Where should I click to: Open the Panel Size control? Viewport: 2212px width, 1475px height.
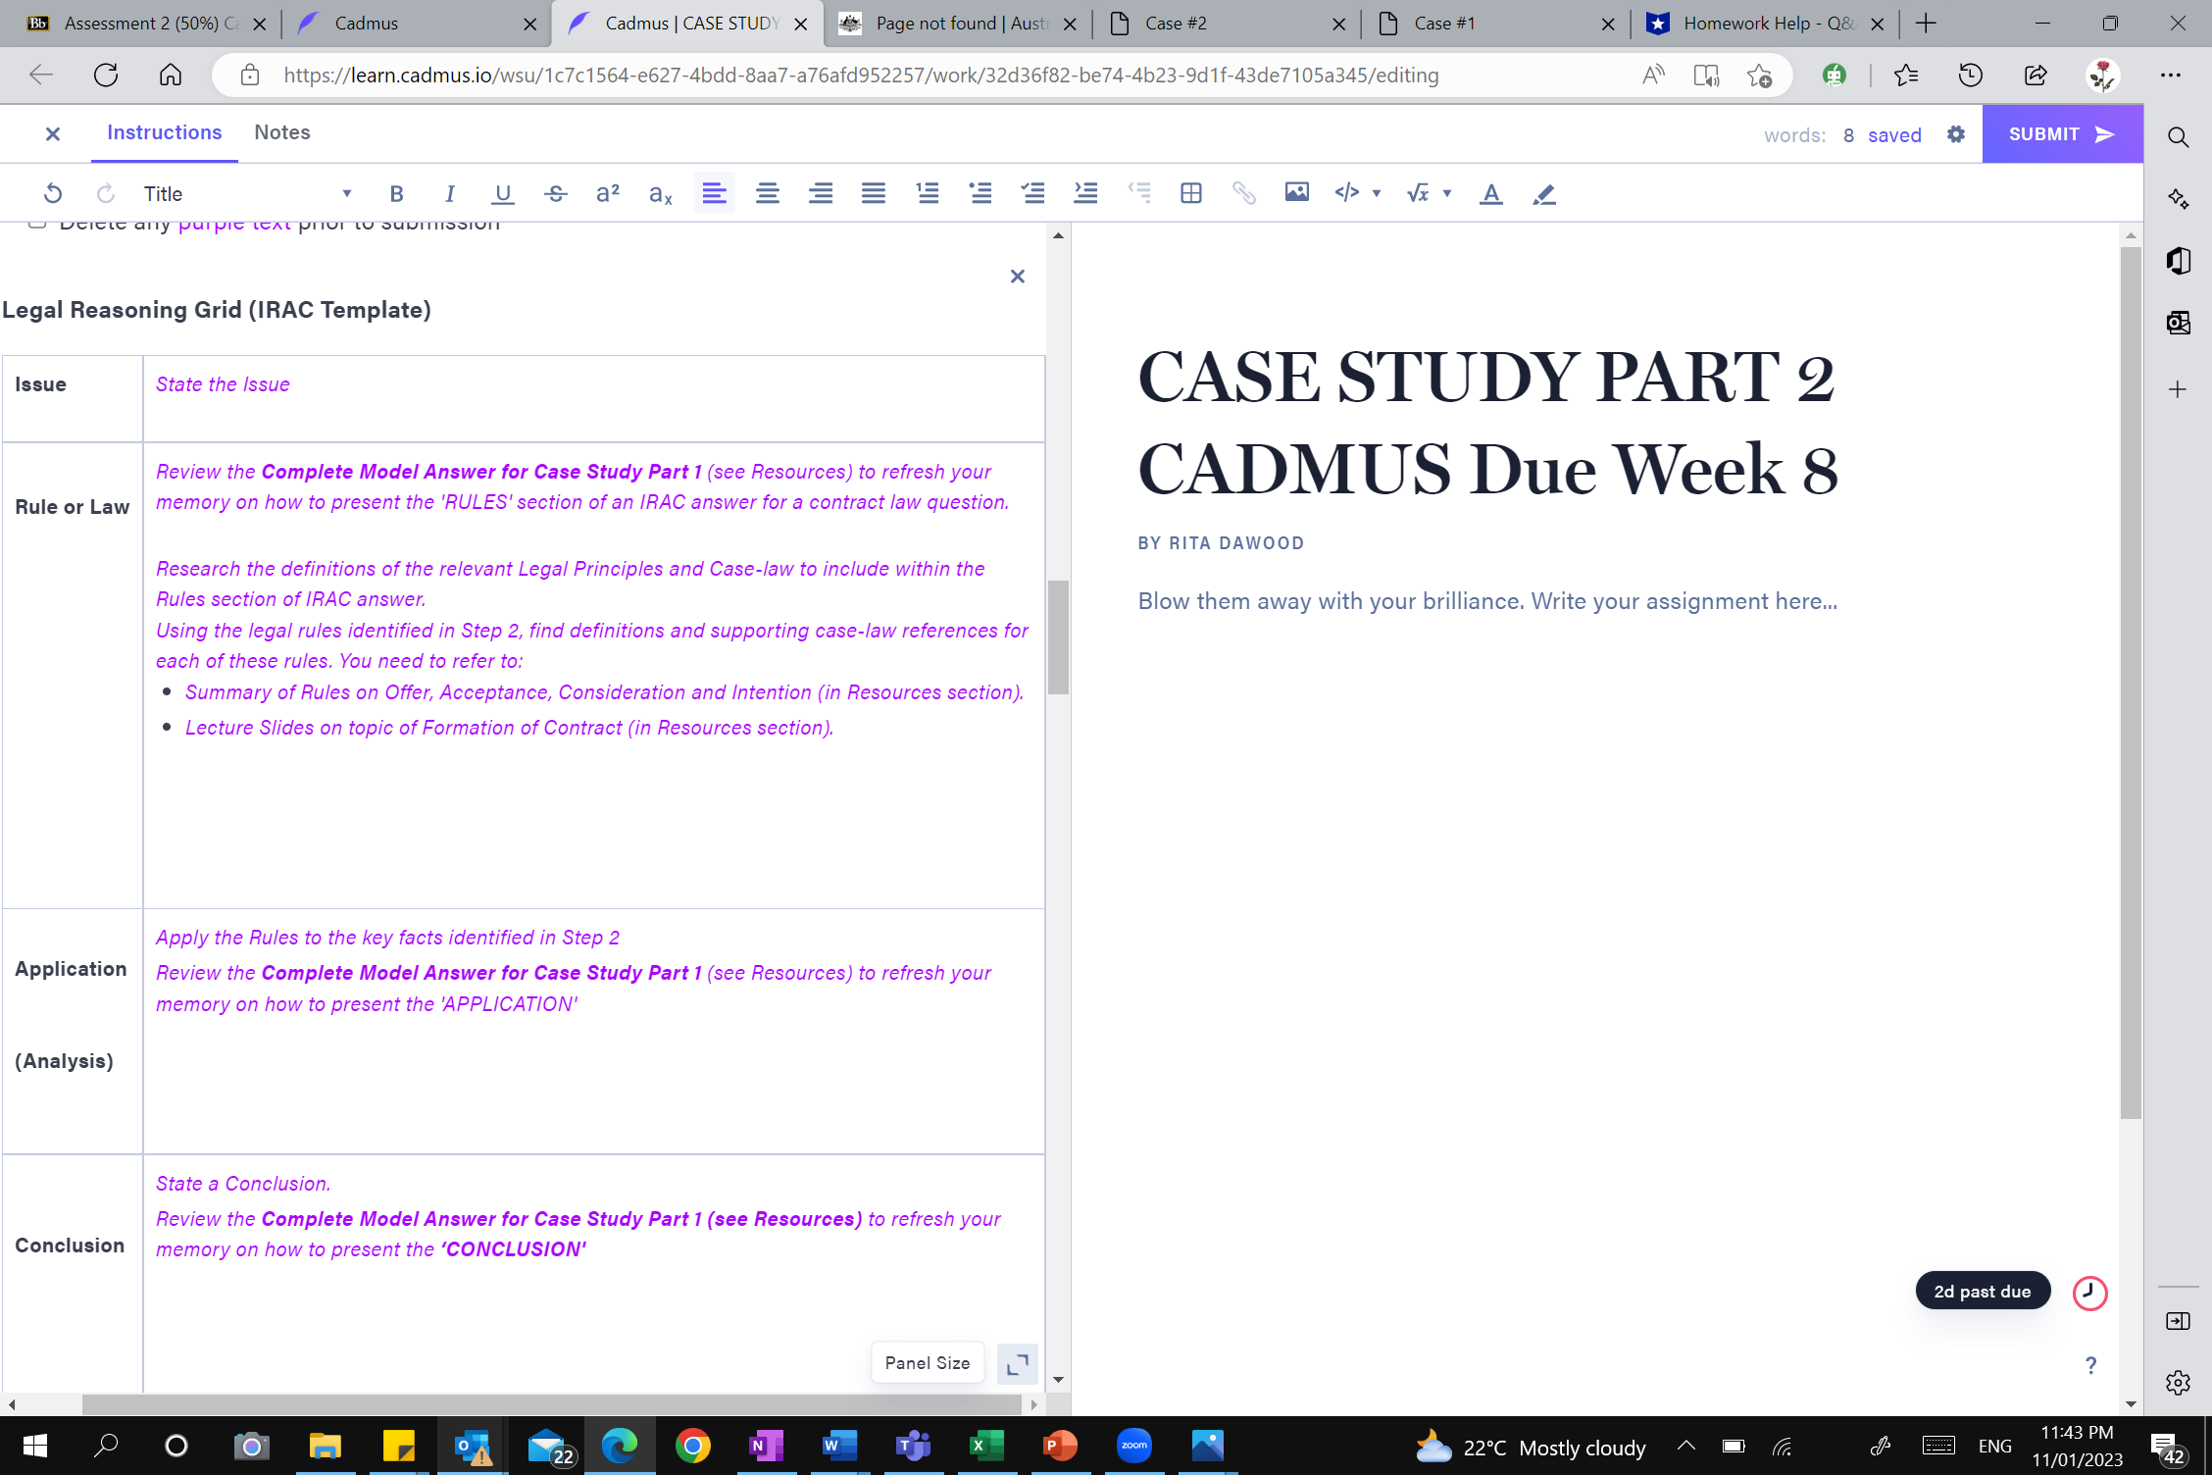(x=927, y=1362)
